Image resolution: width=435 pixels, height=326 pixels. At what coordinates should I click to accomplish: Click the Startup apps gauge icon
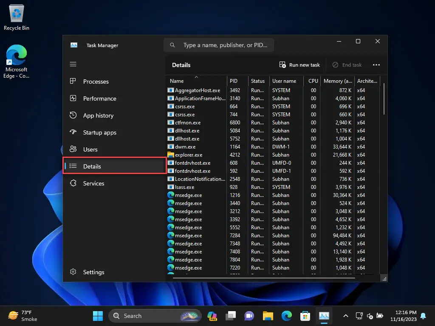click(73, 132)
